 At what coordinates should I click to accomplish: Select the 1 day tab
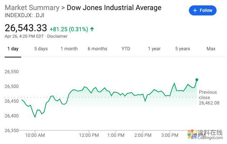tap(13, 49)
